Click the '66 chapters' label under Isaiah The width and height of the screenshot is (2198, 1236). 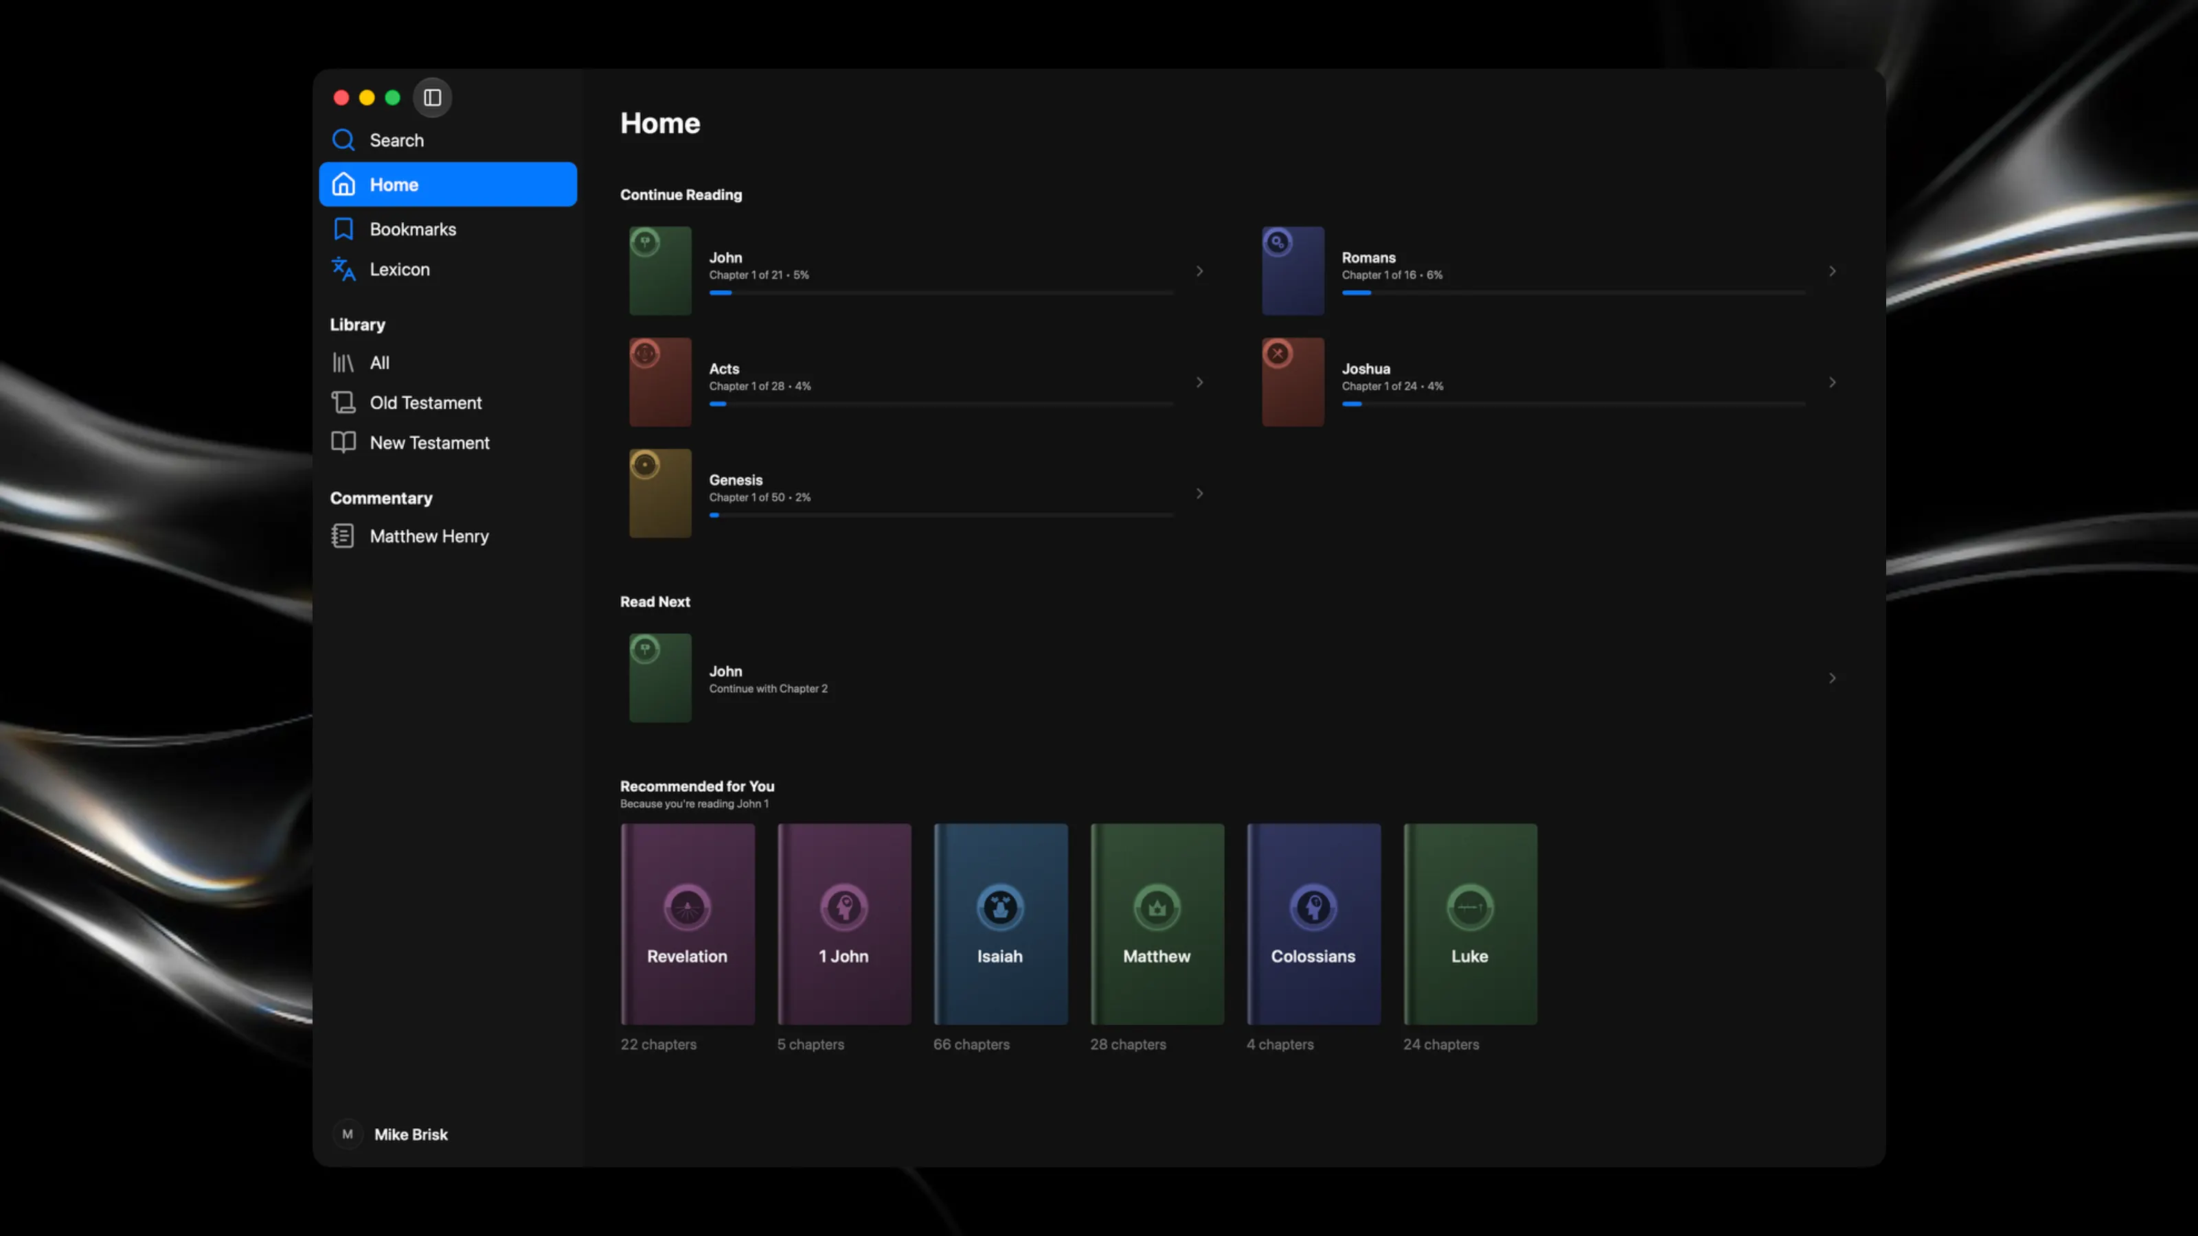click(x=971, y=1044)
